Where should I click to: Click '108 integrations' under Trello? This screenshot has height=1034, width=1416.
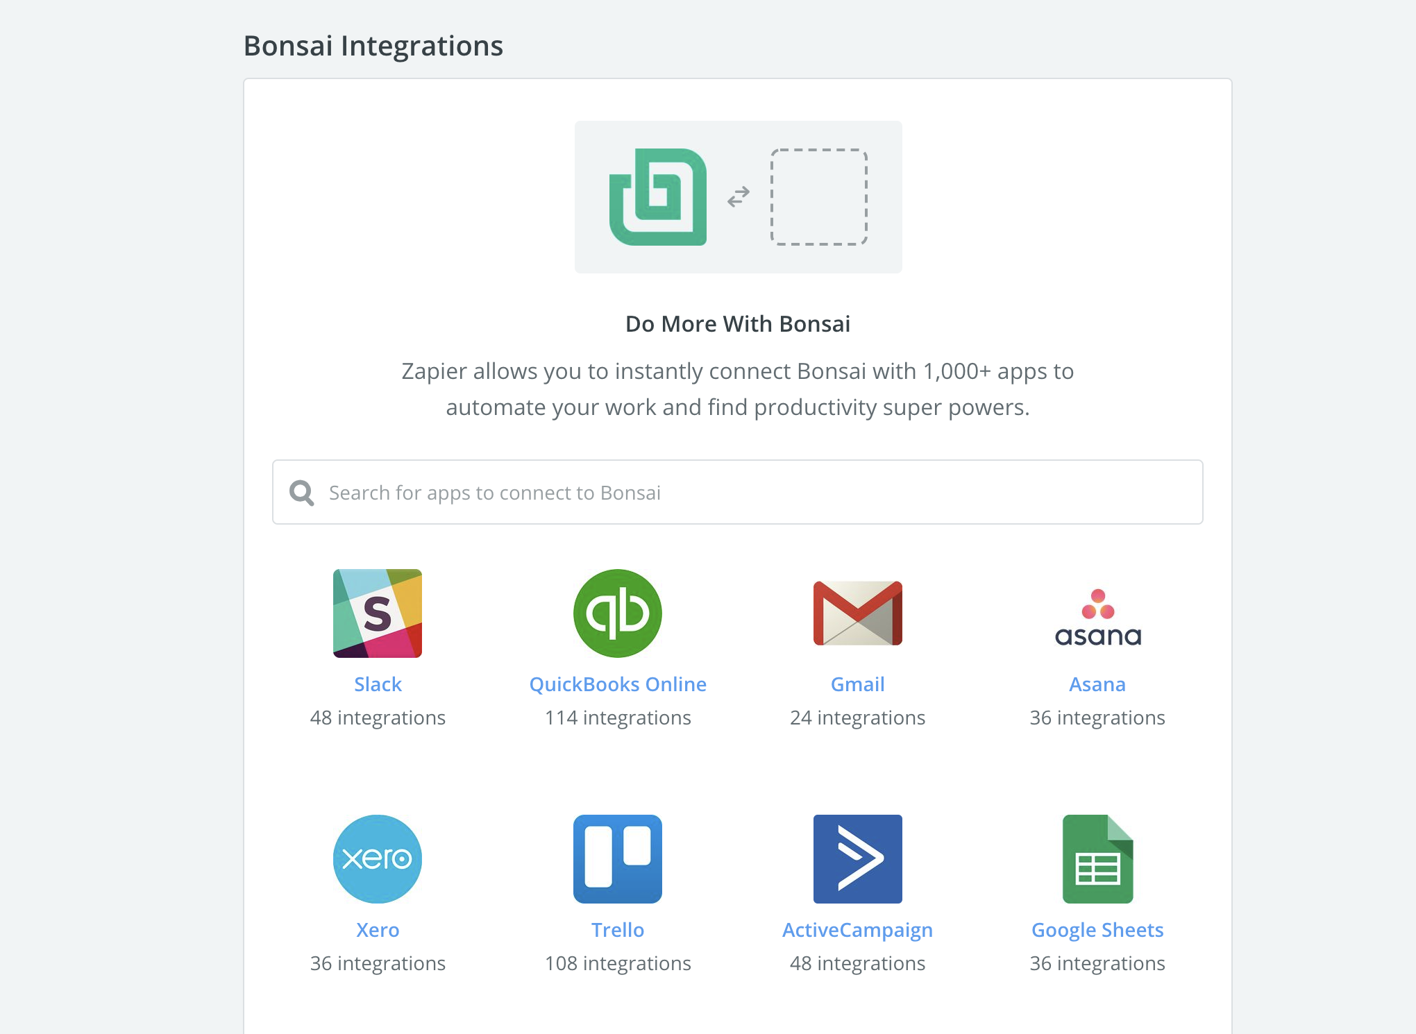[618, 963]
